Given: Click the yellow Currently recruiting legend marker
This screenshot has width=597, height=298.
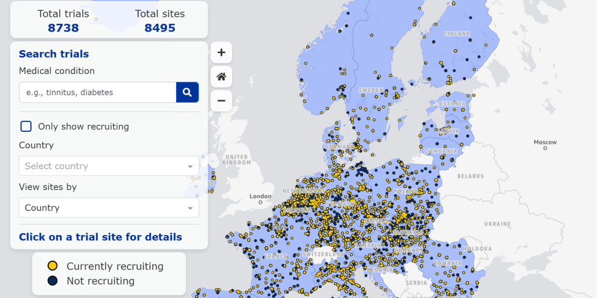Looking at the screenshot, I should point(52,266).
